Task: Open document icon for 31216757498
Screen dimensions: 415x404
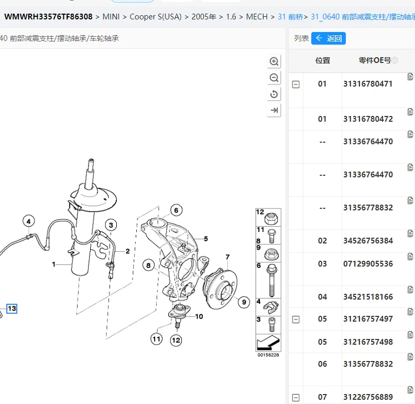Action: coord(410,335)
